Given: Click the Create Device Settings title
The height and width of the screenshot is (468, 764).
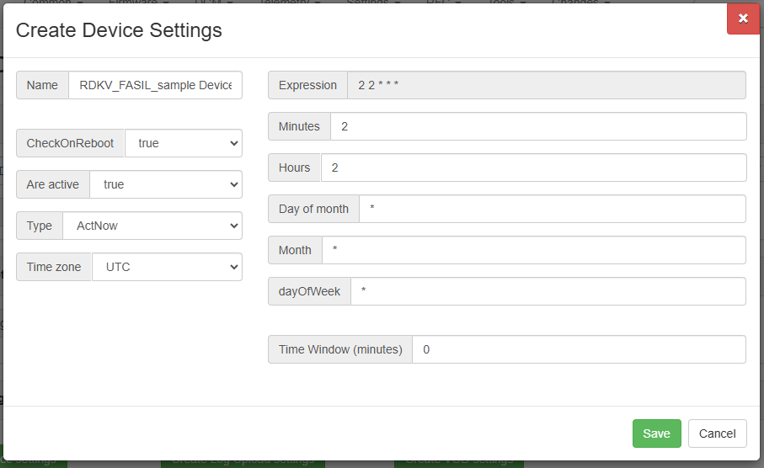Looking at the screenshot, I should pos(119,30).
